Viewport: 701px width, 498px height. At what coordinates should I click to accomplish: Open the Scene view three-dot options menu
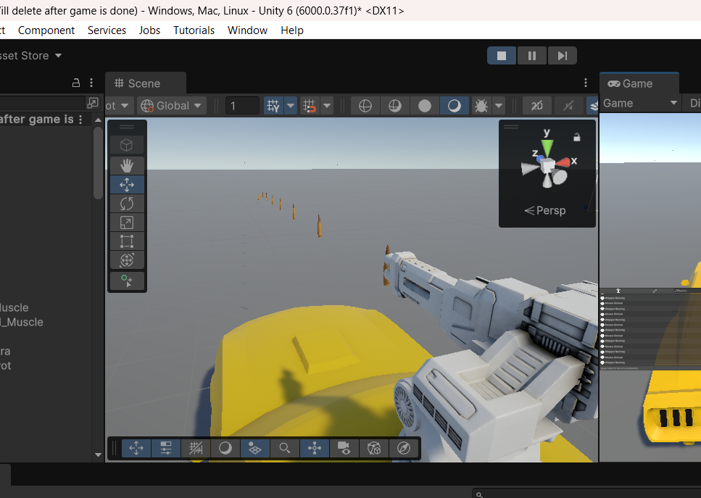coord(586,83)
